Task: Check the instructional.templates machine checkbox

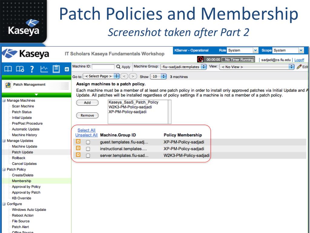Action: point(88,149)
